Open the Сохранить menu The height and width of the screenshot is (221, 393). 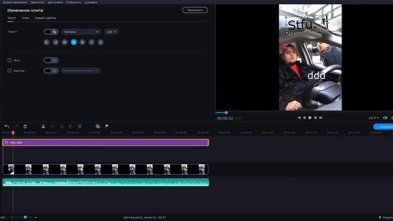click(74, 2)
